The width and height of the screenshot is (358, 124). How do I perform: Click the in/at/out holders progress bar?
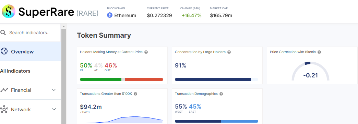(121, 79)
